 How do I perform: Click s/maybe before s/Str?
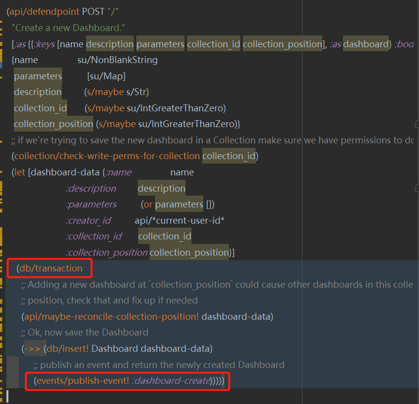[105, 92]
